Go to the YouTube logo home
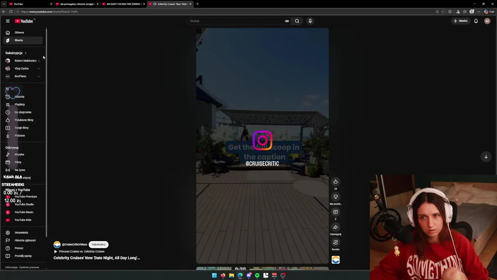 click(x=24, y=21)
